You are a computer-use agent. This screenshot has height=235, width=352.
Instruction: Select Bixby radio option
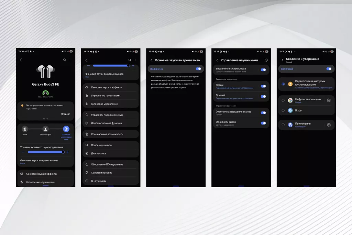(x=283, y=110)
